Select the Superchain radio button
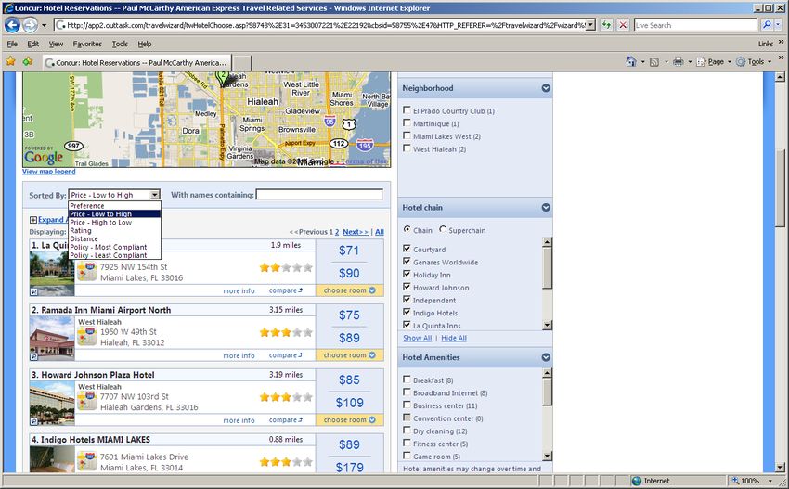The image size is (789, 489). [443, 230]
